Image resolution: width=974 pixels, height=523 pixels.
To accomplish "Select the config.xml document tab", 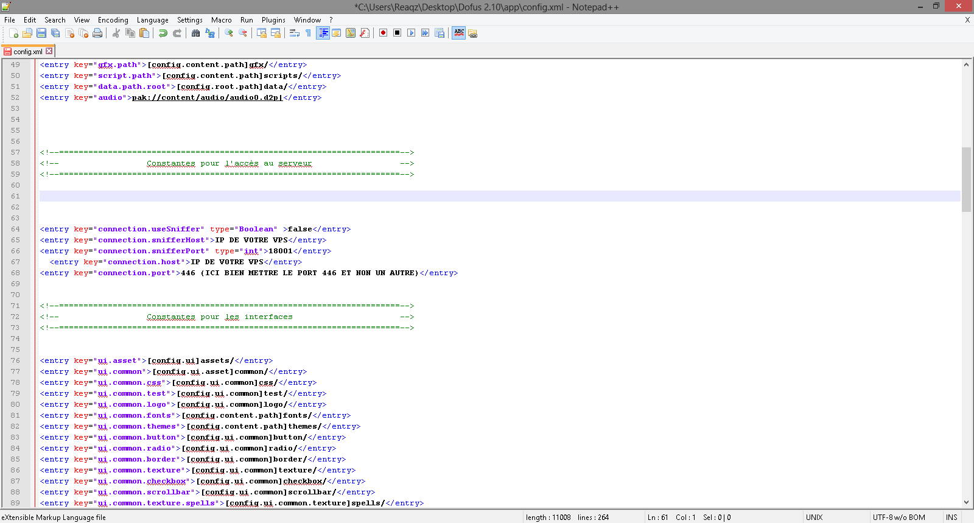I will pyautogui.click(x=28, y=51).
